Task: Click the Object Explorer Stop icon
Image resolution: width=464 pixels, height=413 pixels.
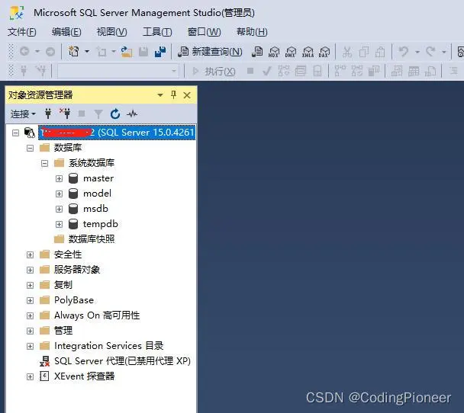Action: tap(82, 114)
